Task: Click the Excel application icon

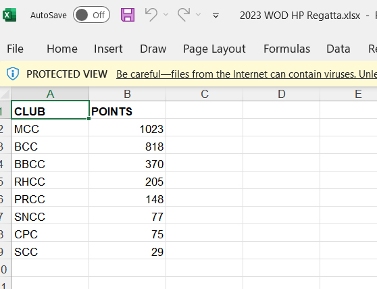Action: [x=9, y=15]
